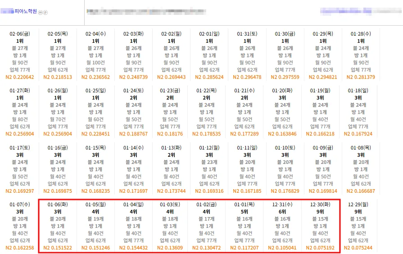Select the N2 0.294821 value
Screen dimensions: 403x254
coord(323,77)
